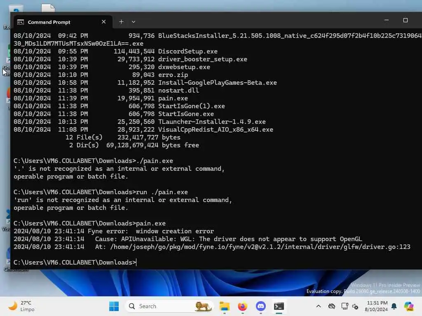Launch Firefox from the taskbar
Viewport: 422px width, 316px height.
(242, 306)
